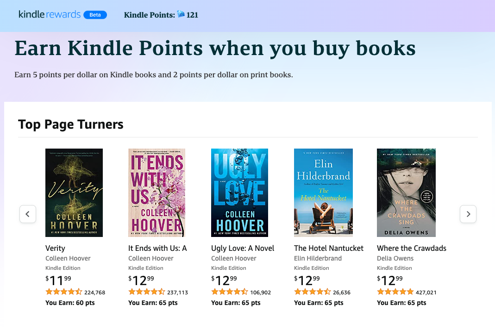
Task: Click the Kindle Points: 121 balance
Action: click(161, 14)
